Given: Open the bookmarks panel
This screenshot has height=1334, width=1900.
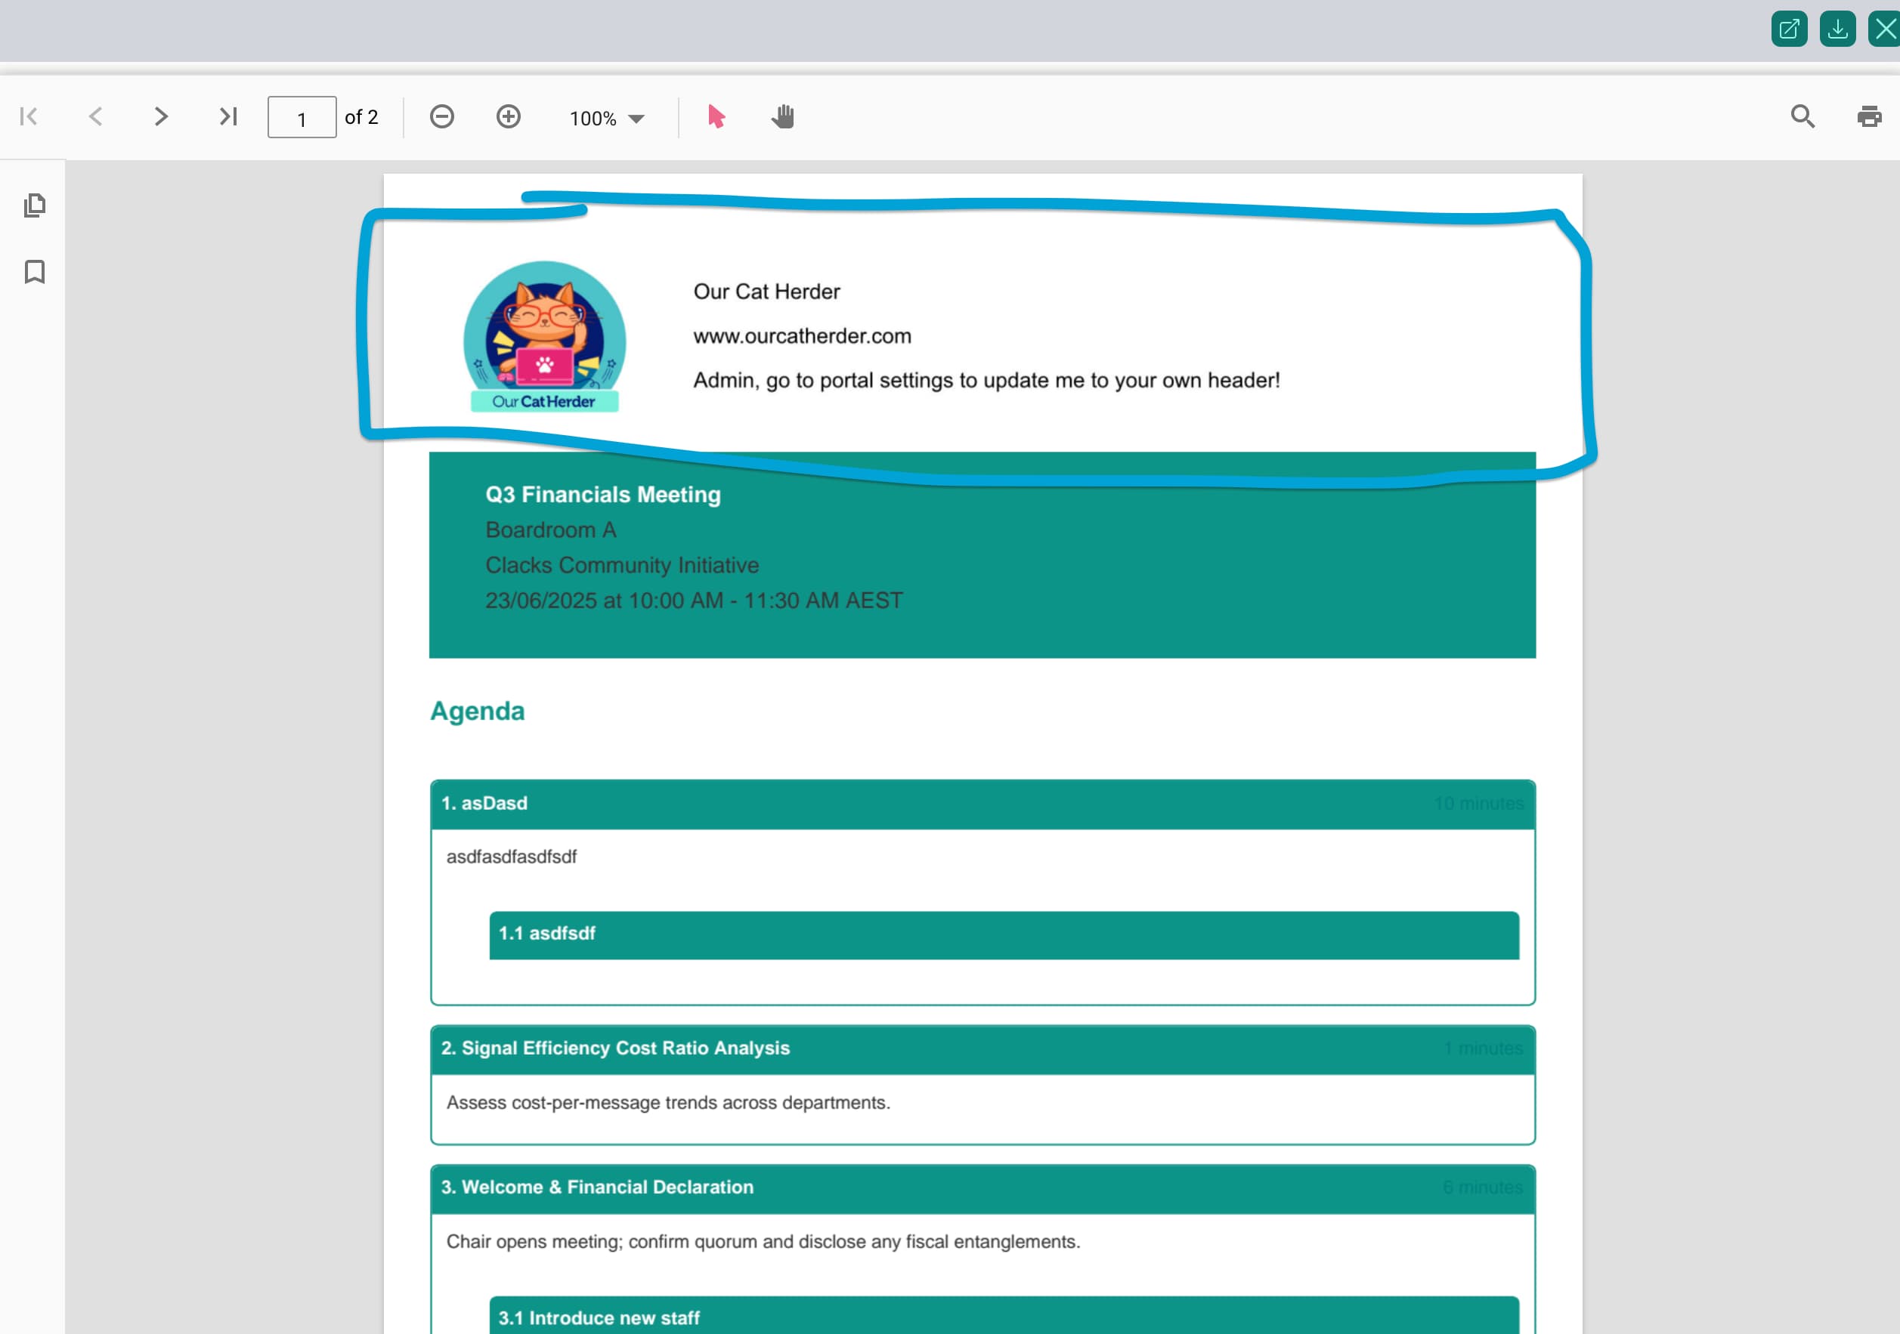Looking at the screenshot, I should click(35, 271).
